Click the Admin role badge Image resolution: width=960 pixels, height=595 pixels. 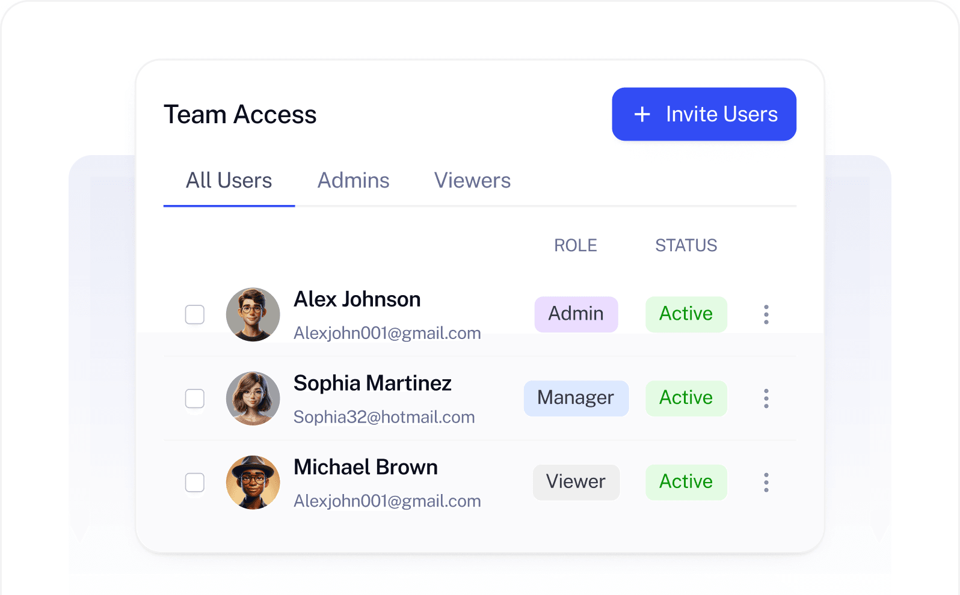tap(576, 314)
